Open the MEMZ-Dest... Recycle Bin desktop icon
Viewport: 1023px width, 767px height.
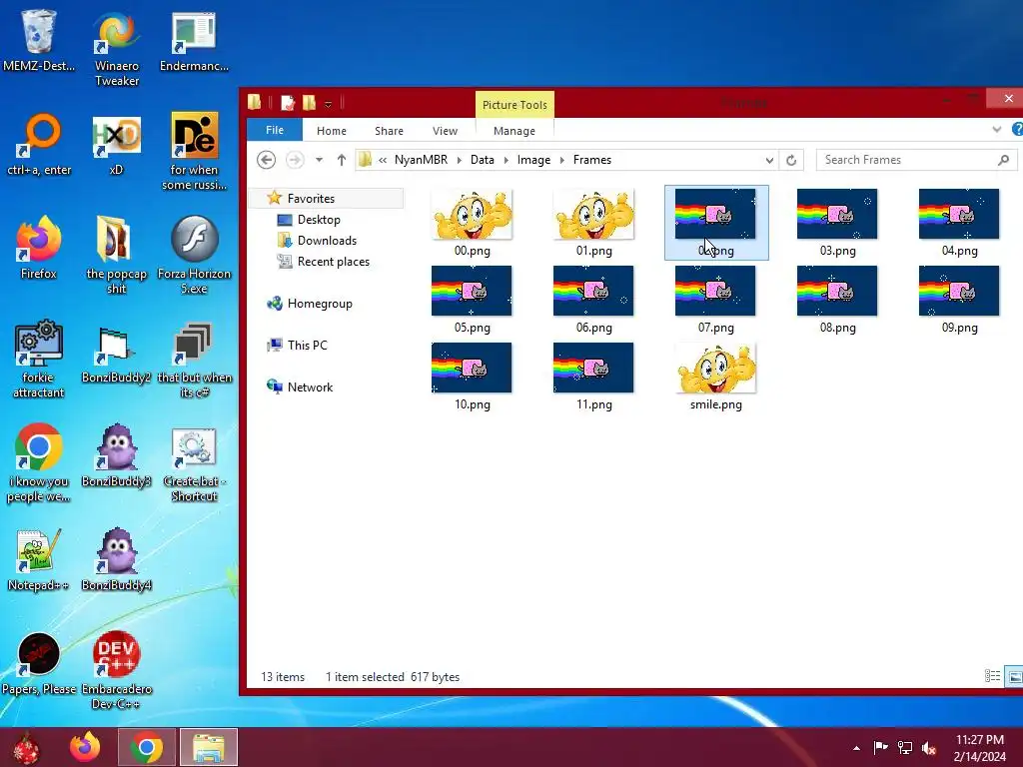coord(39,40)
